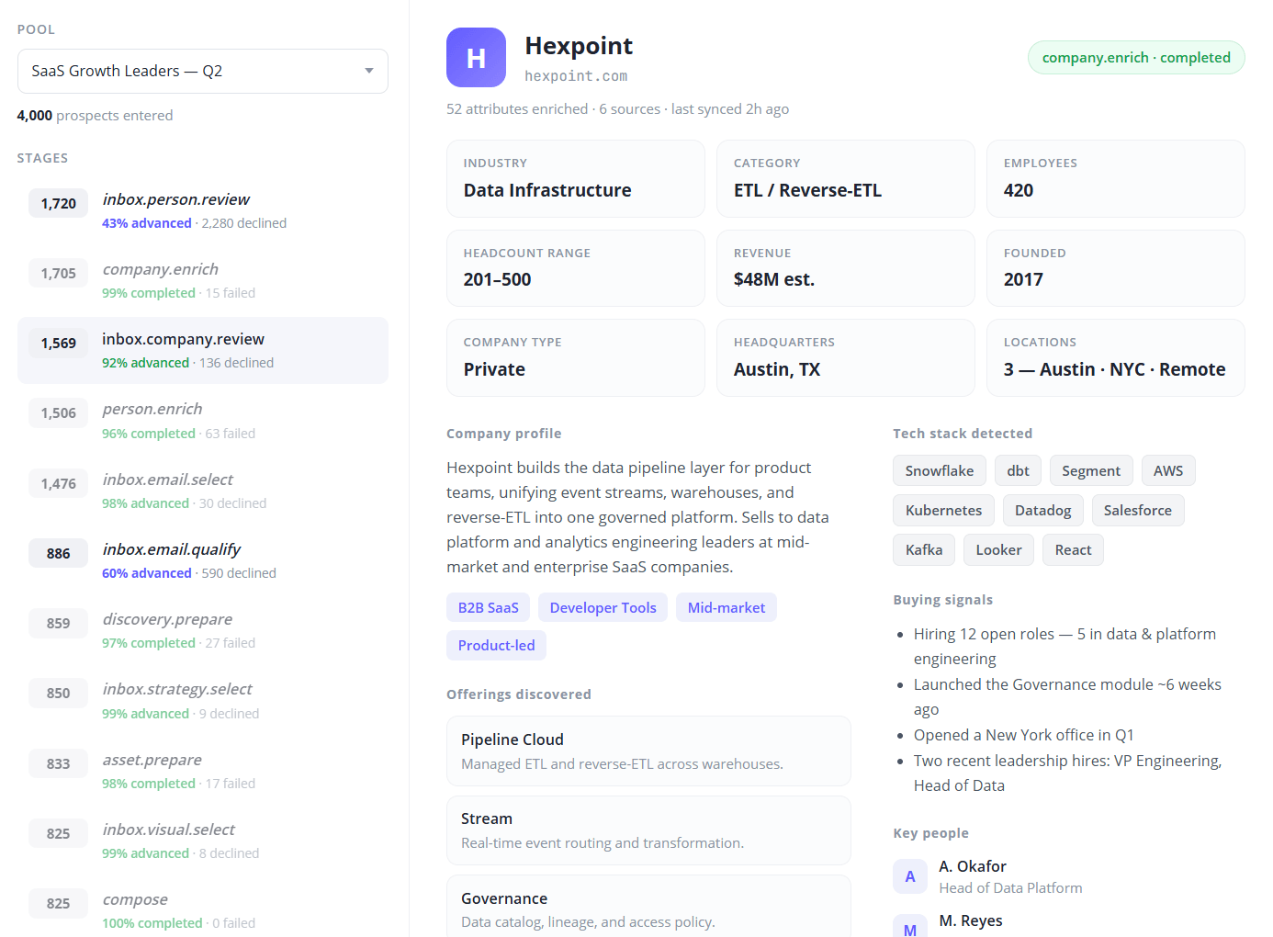Click the A. Okafor avatar icon

[910, 876]
